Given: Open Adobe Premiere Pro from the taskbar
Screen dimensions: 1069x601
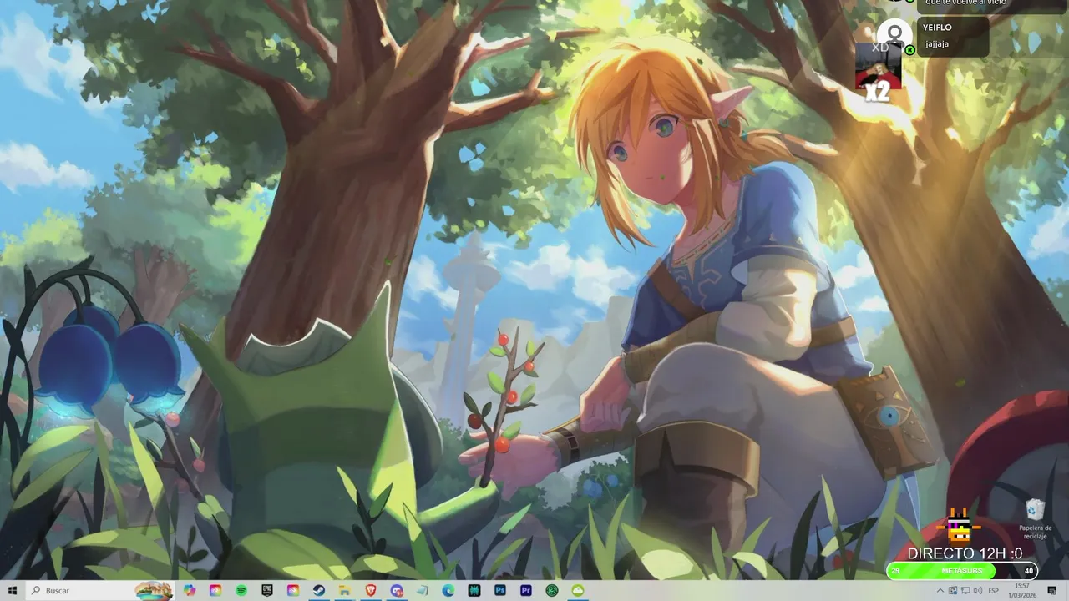Looking at the screenshot, I should (x=526, y=590).
